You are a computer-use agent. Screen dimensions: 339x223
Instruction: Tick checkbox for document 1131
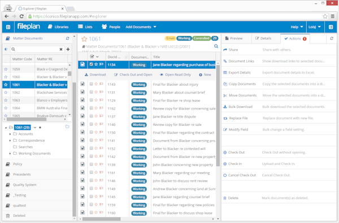pos(91,92)
